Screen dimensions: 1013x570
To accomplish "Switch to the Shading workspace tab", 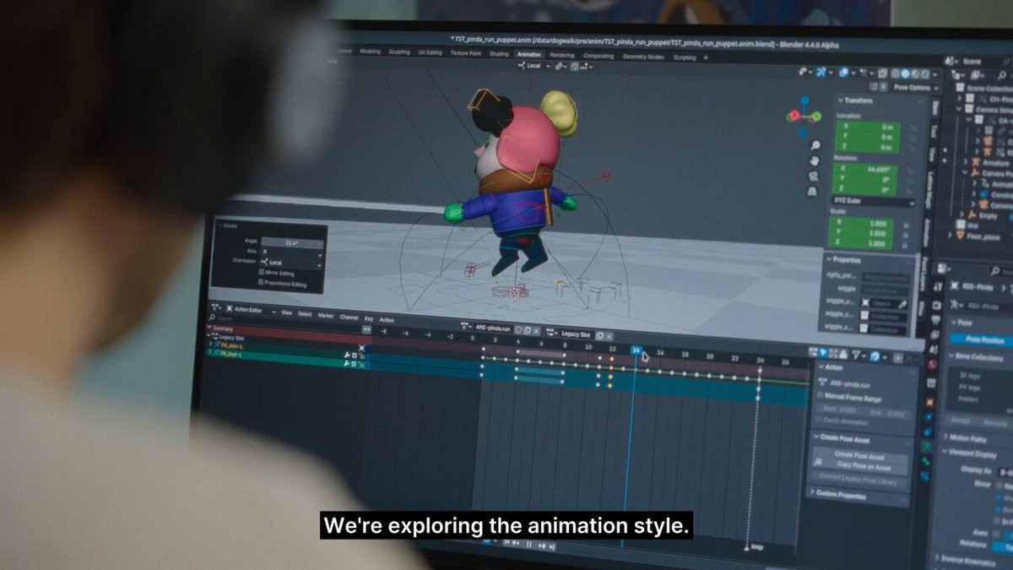I will tap(499, 54).
